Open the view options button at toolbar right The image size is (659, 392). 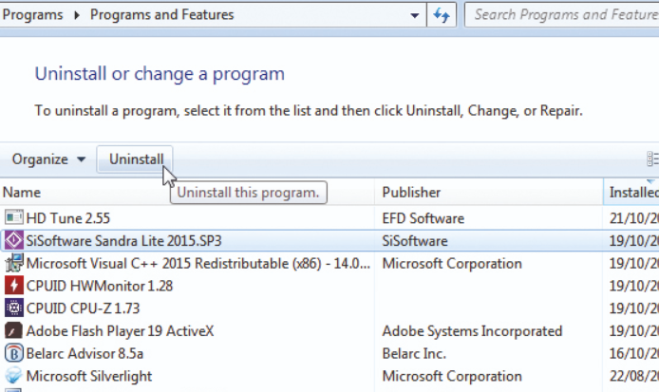[x=651, y=159]
